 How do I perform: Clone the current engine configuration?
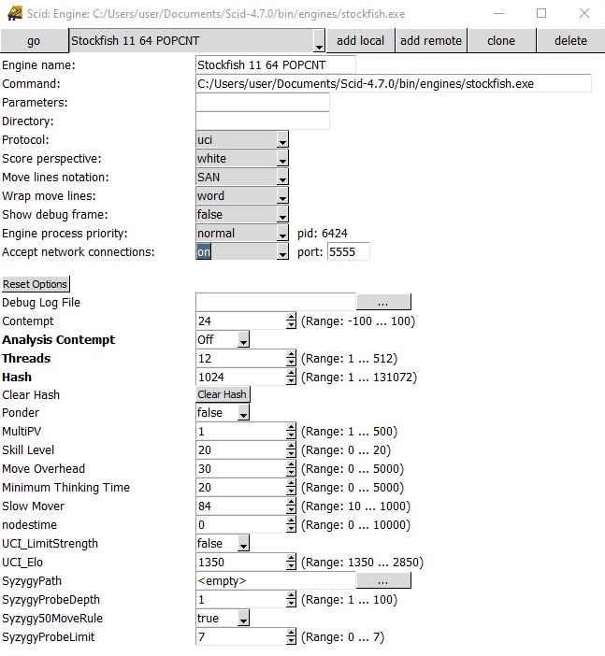[501, 40]
